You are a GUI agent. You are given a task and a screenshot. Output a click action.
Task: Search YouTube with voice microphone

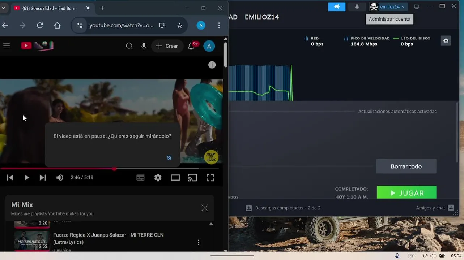point(144,46)
